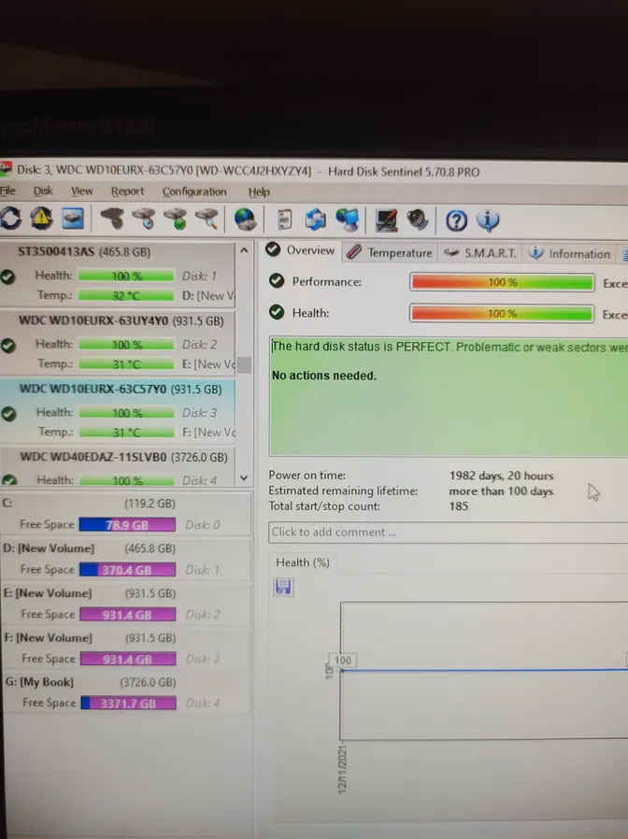Select the WDC WD40EDAZ-11SLVB0 disk entry
The image size is (628, 839).
118,467
